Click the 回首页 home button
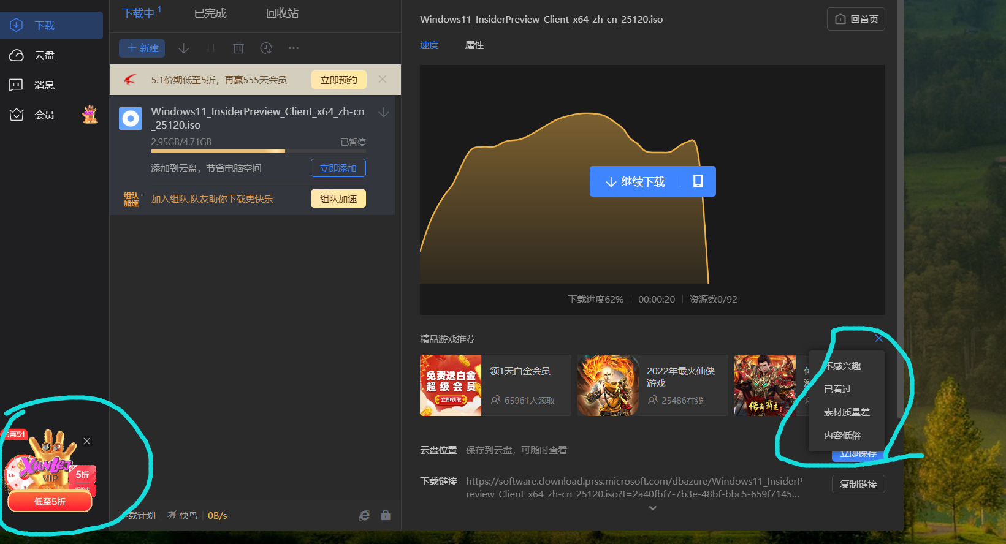The height and width of the screenshot is (544, 1006). tap(856, 19)
